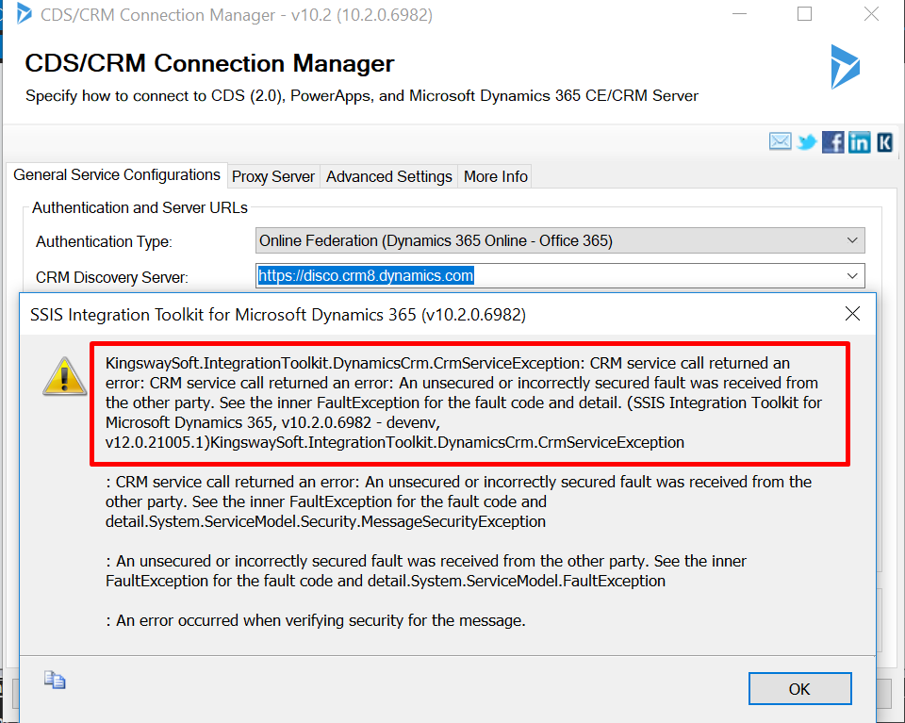The width and height of the screenshot is (905, 723).
Task: Select the More Info tab
Action: pyautogui.click(x=496, y=176)
